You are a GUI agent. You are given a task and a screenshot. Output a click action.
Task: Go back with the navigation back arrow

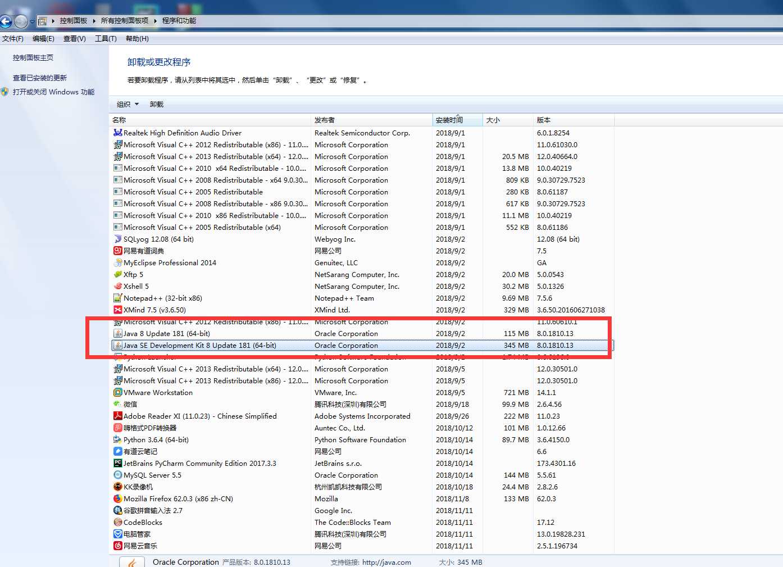(6, 21)
